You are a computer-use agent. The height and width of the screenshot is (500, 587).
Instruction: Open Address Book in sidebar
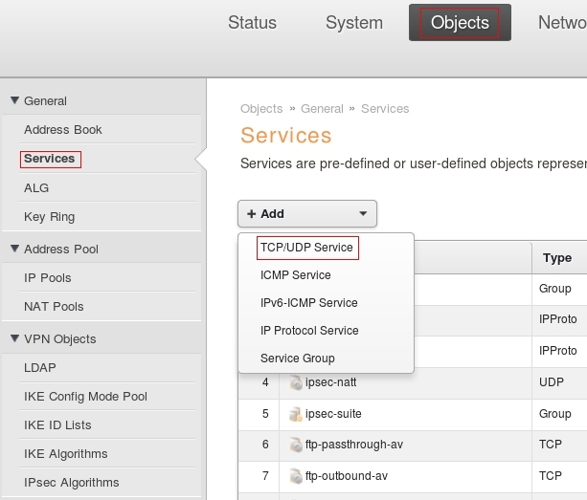[x=62, y=130]
